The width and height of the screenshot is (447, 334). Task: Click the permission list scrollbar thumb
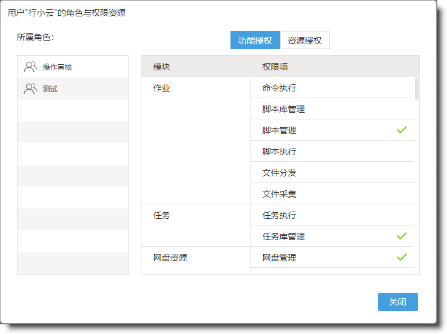click(x=416, y=89)
